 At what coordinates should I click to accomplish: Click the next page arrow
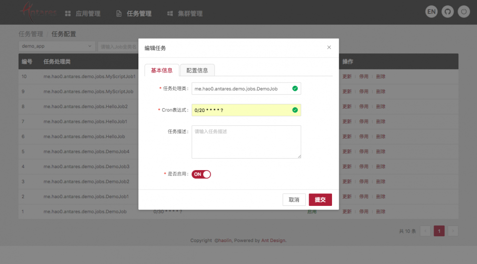(x=453, y=231)
